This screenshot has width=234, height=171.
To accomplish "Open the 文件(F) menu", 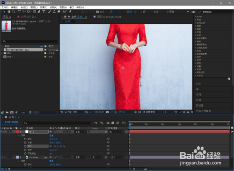I will click(x=5, y=7).
